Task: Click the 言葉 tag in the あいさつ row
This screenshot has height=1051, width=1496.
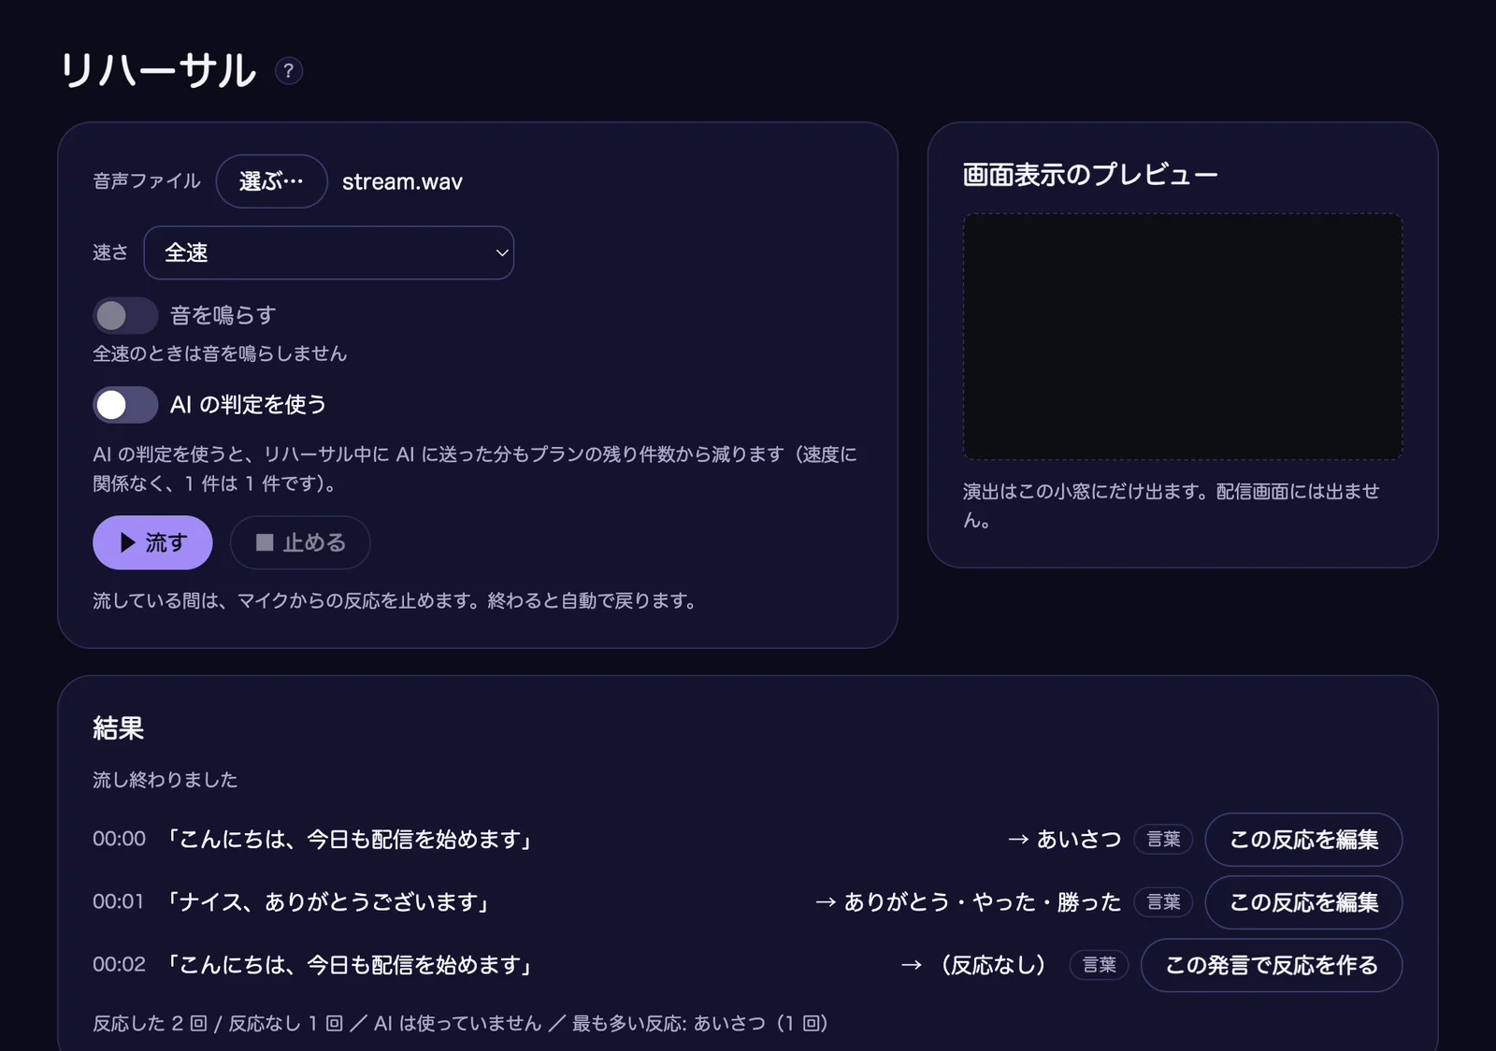Action: pyautogui.click(x=1163, y=840)
